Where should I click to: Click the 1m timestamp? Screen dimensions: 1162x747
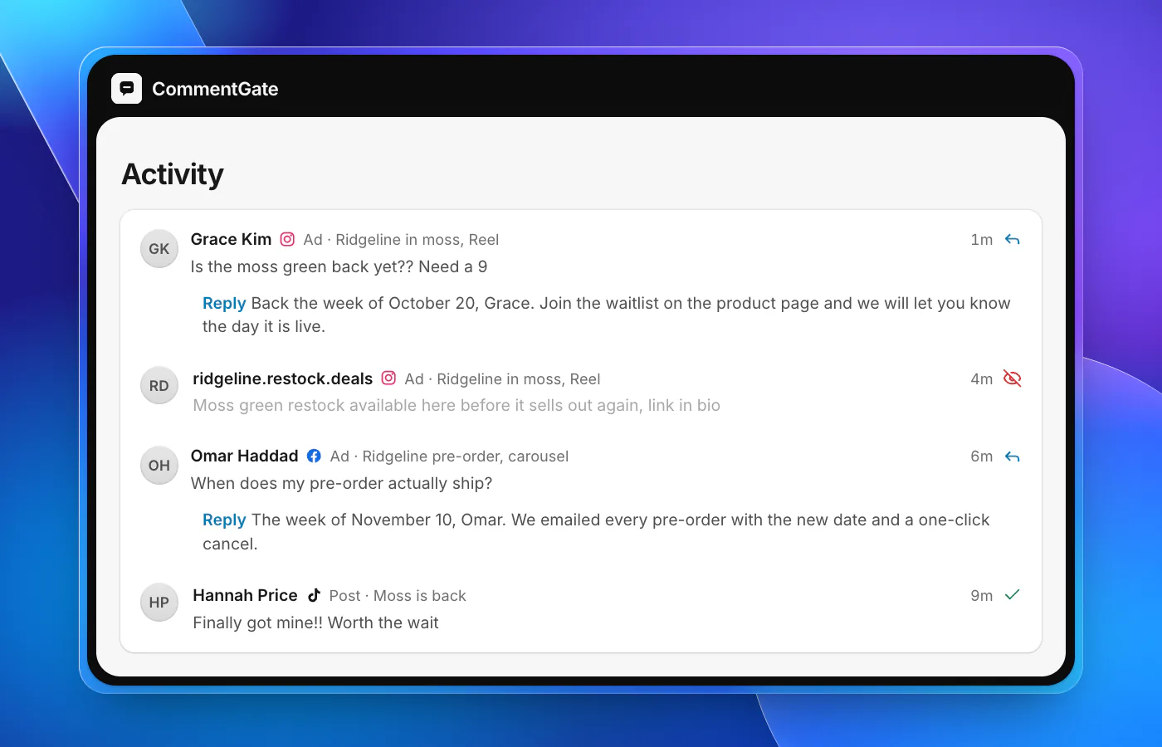pyautogui.click(x=982, y=240)
